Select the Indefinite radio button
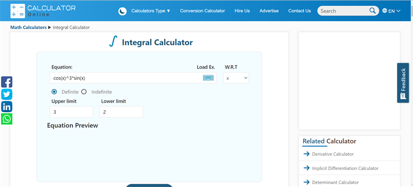Image resolution: width=413 pixels, height=187 pixels. click(x=84, y=92)
